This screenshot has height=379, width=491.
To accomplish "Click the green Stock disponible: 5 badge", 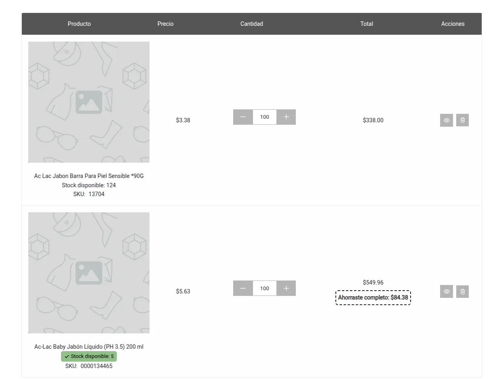I will [89, 356].
